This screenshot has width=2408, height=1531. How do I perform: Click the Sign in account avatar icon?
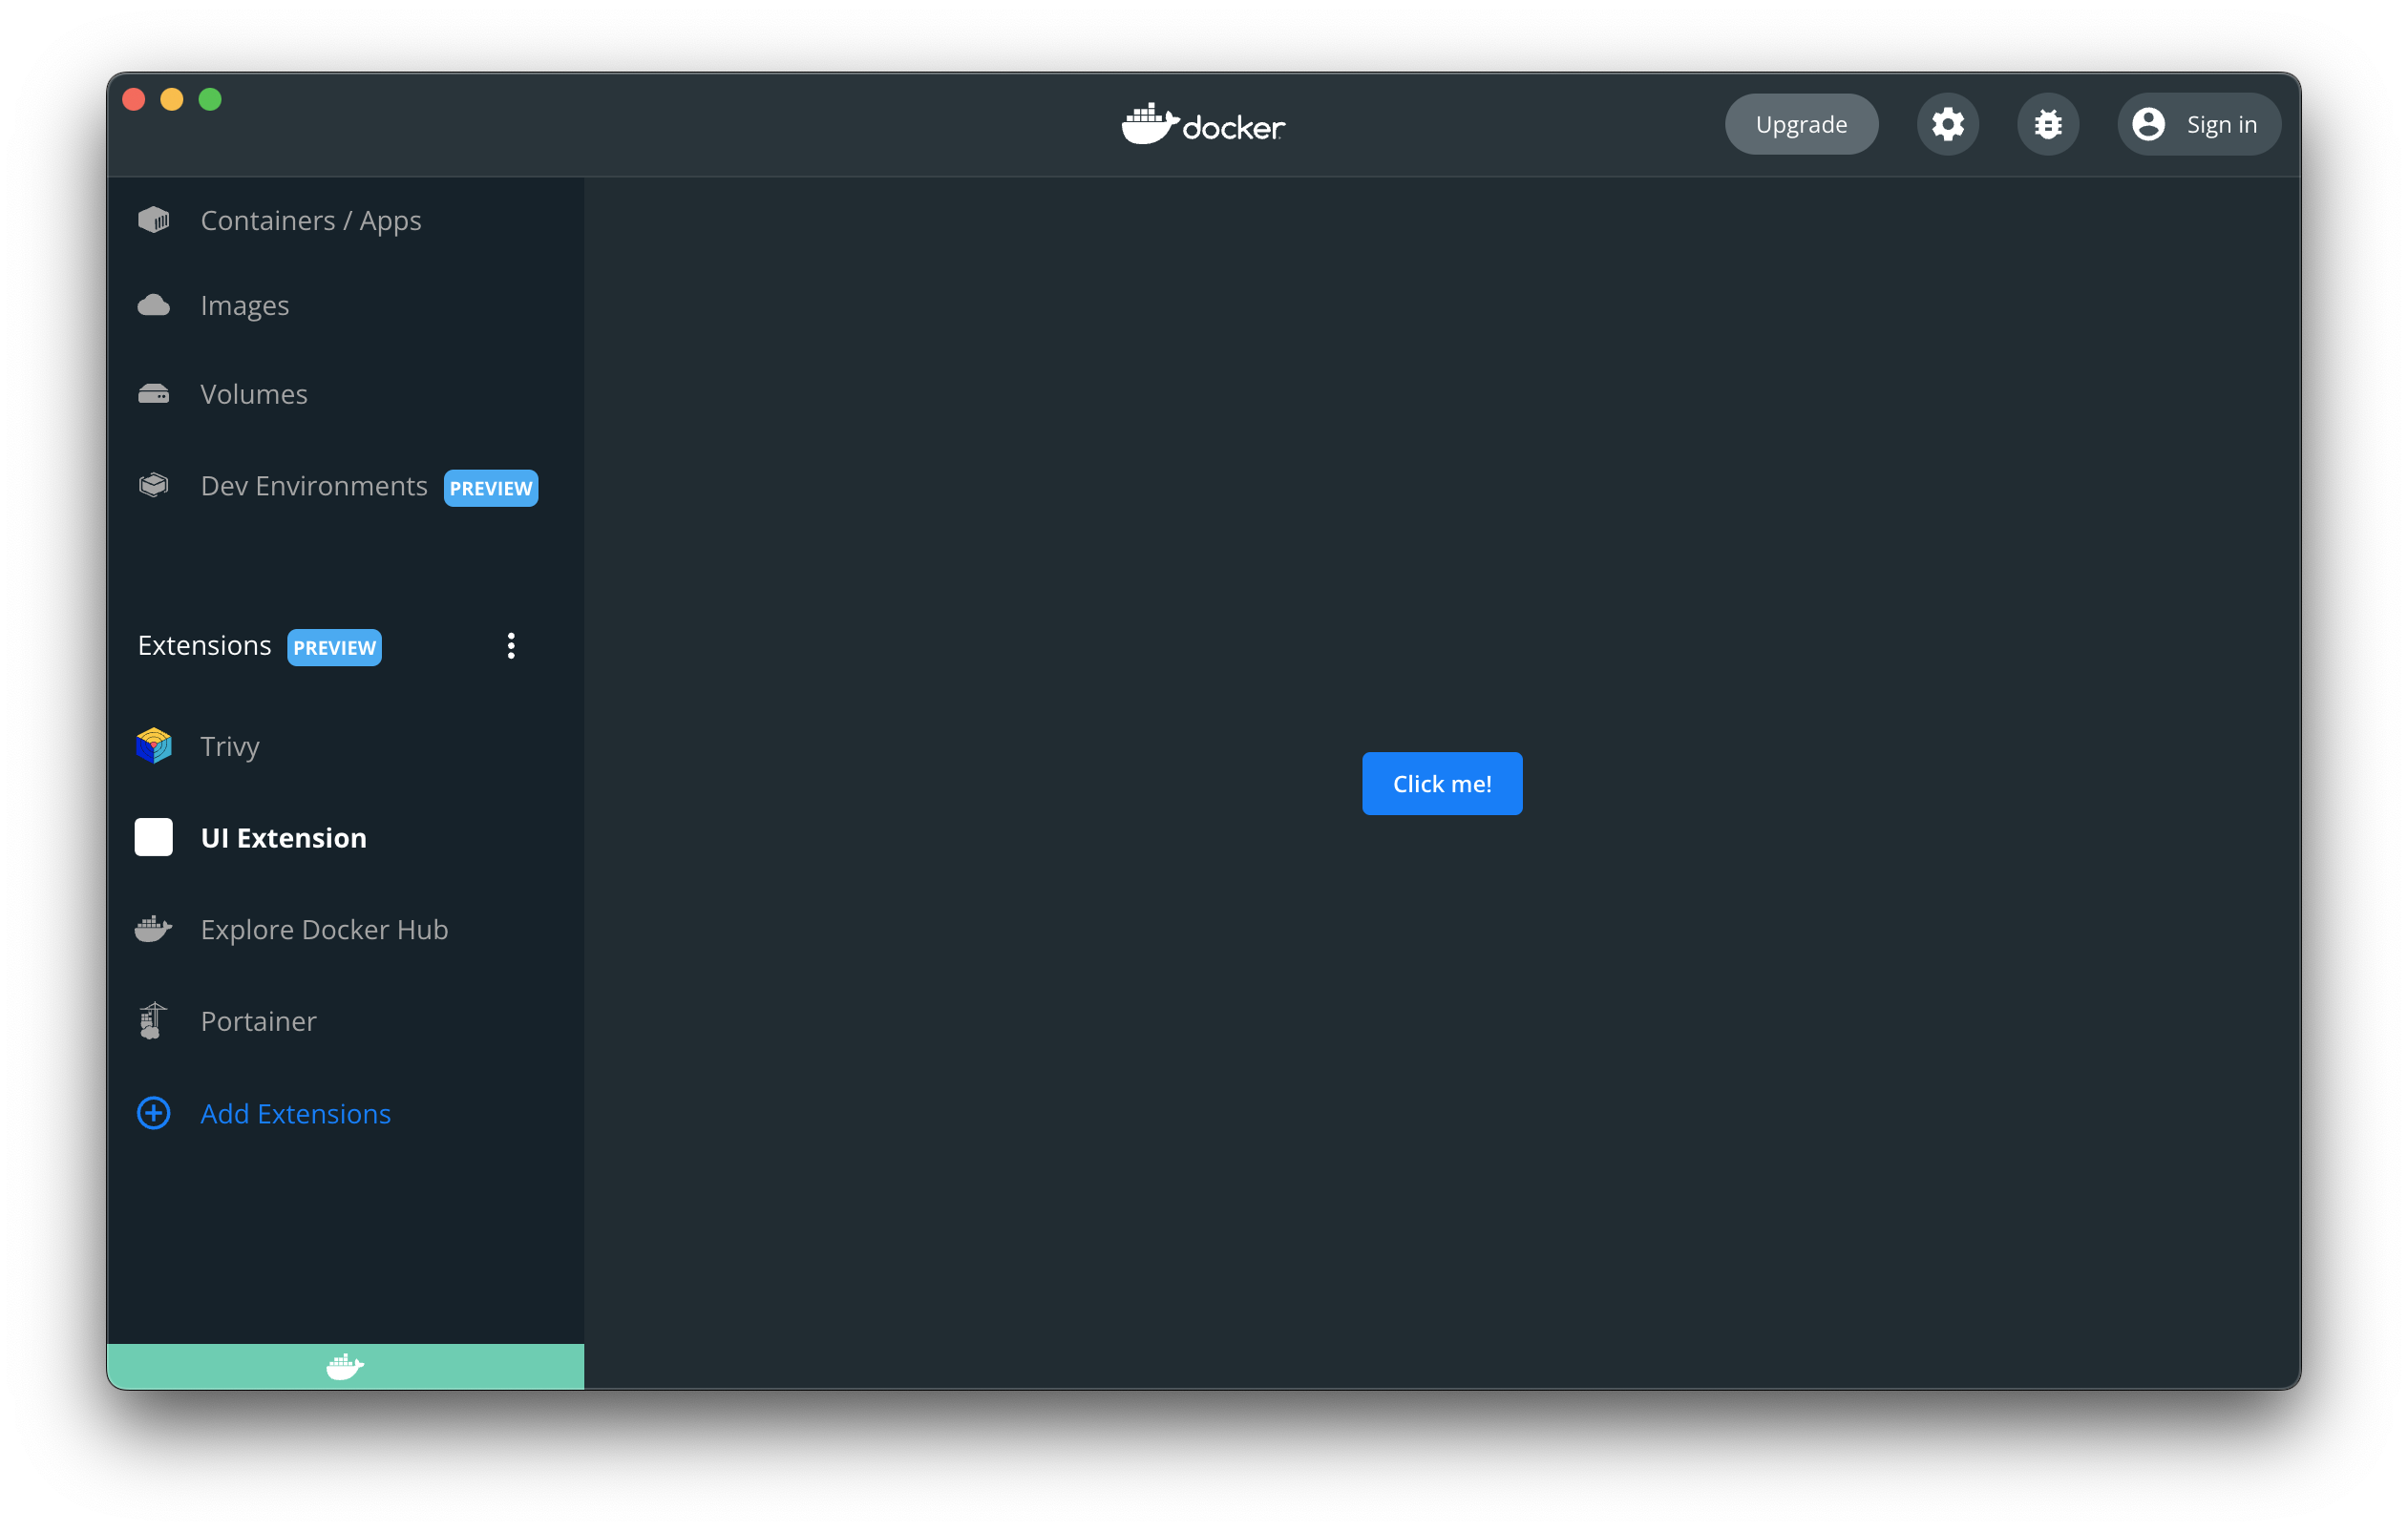click(2148, 124)
